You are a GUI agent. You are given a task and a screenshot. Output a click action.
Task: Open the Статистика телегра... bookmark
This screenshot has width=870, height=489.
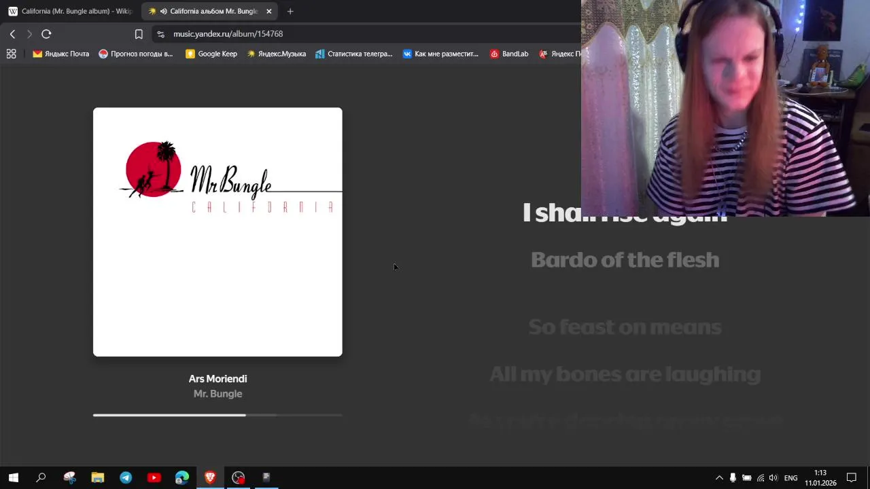point(353,54)
